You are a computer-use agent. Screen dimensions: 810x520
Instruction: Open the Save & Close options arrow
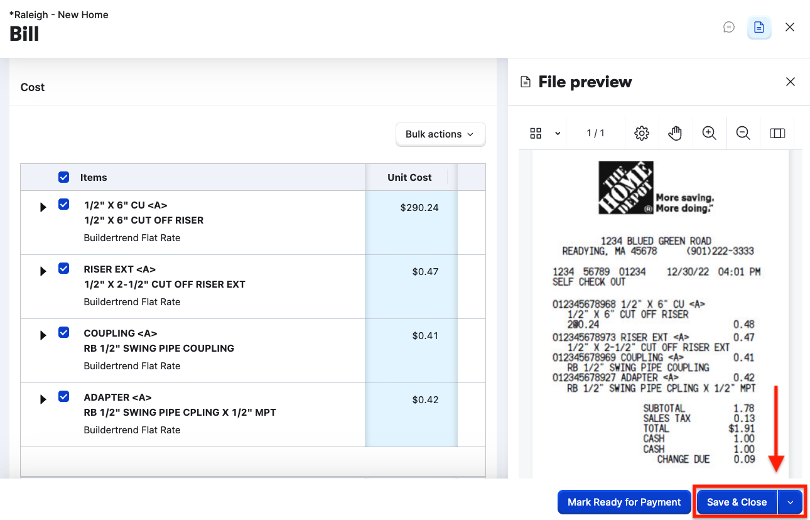click(791, 502)
